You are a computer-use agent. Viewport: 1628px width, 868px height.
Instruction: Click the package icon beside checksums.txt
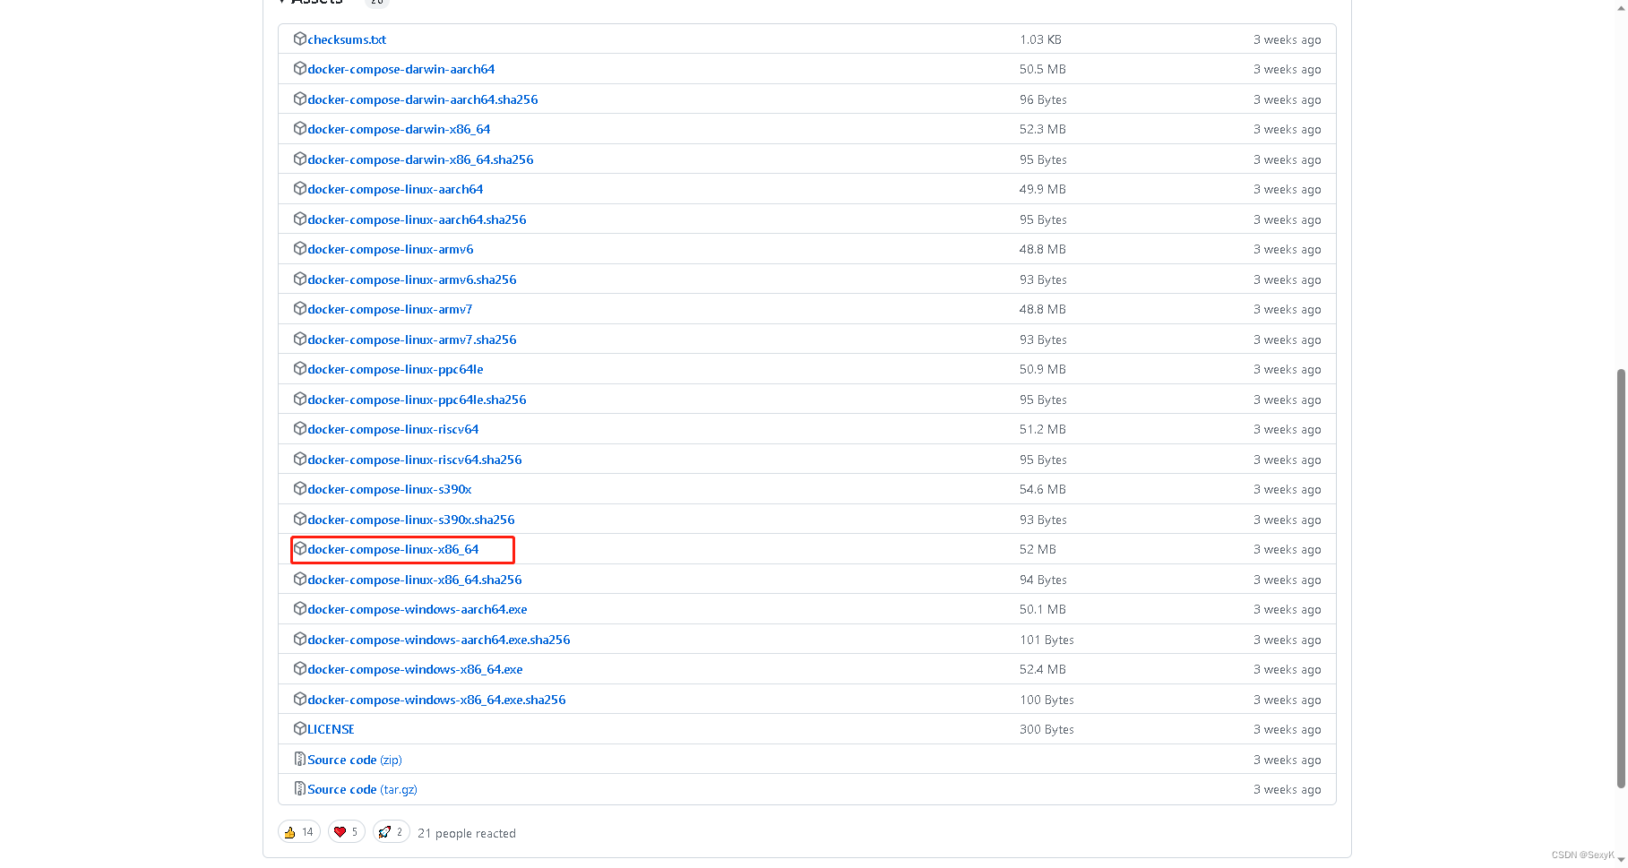[x=300, y=39]
